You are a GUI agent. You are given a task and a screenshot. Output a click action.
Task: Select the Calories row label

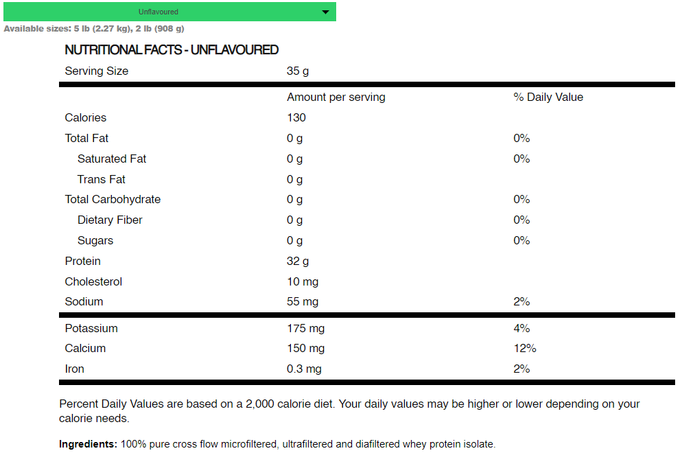coord(86,118)
